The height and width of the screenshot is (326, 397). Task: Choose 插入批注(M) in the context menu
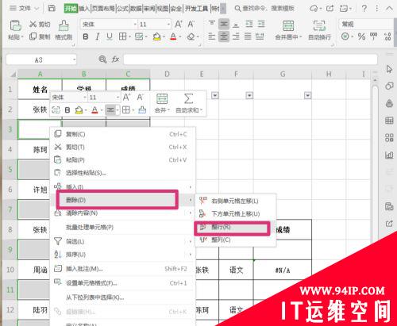[x=122, y=269]
